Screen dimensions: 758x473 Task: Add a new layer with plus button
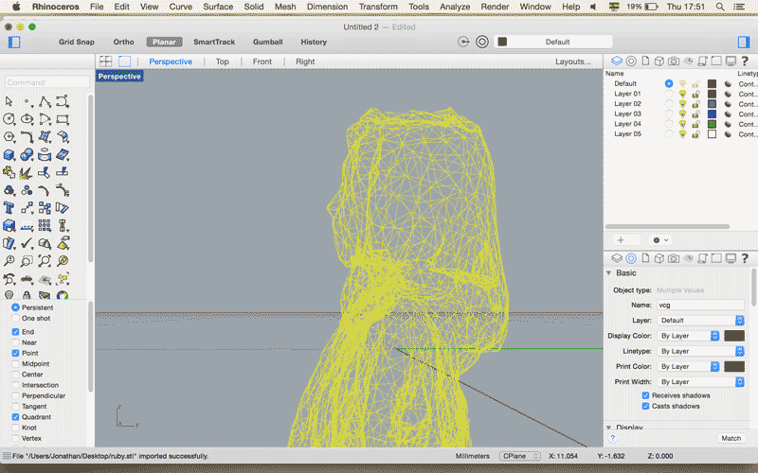[x=622, y=240]
